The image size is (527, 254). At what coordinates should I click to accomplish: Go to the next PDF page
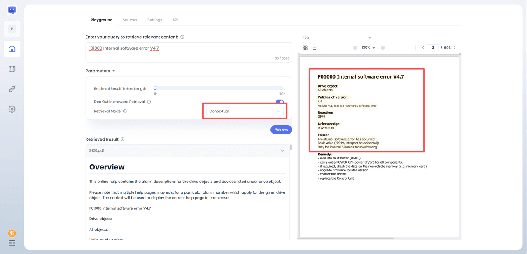pyautogui.click(x=455, y=48)
